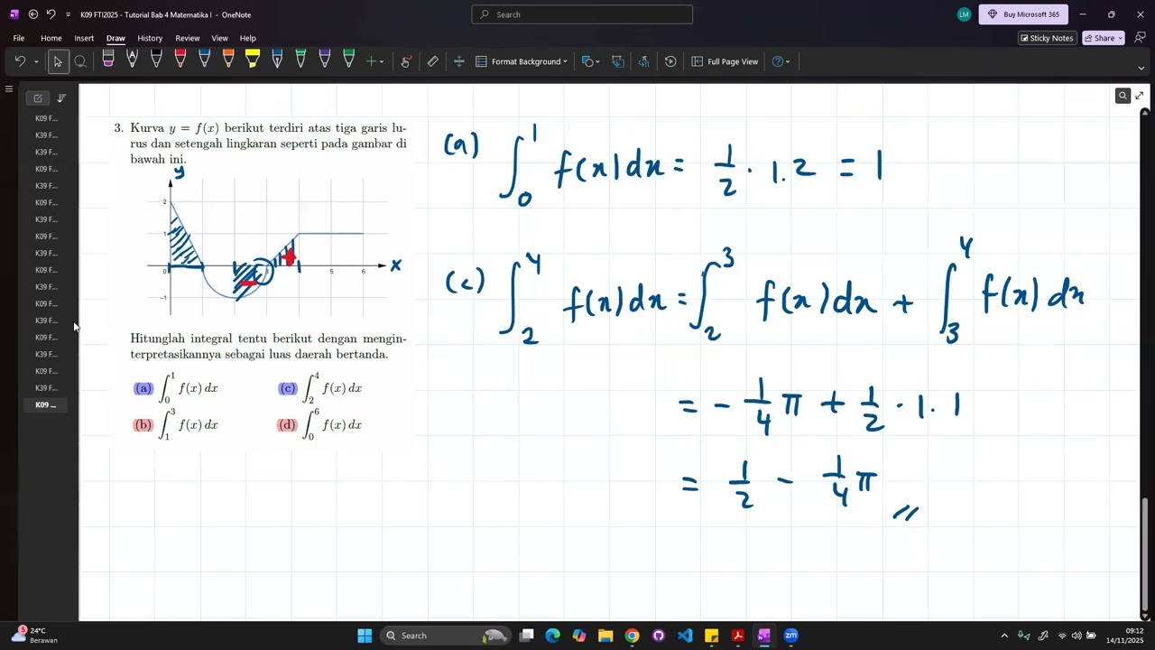Image resolution: width=1155 pixels, height=650 pixels.
Task: Click the vertical scrollbar thumb
Action: pyautogui.click(x=1146, y=554)
